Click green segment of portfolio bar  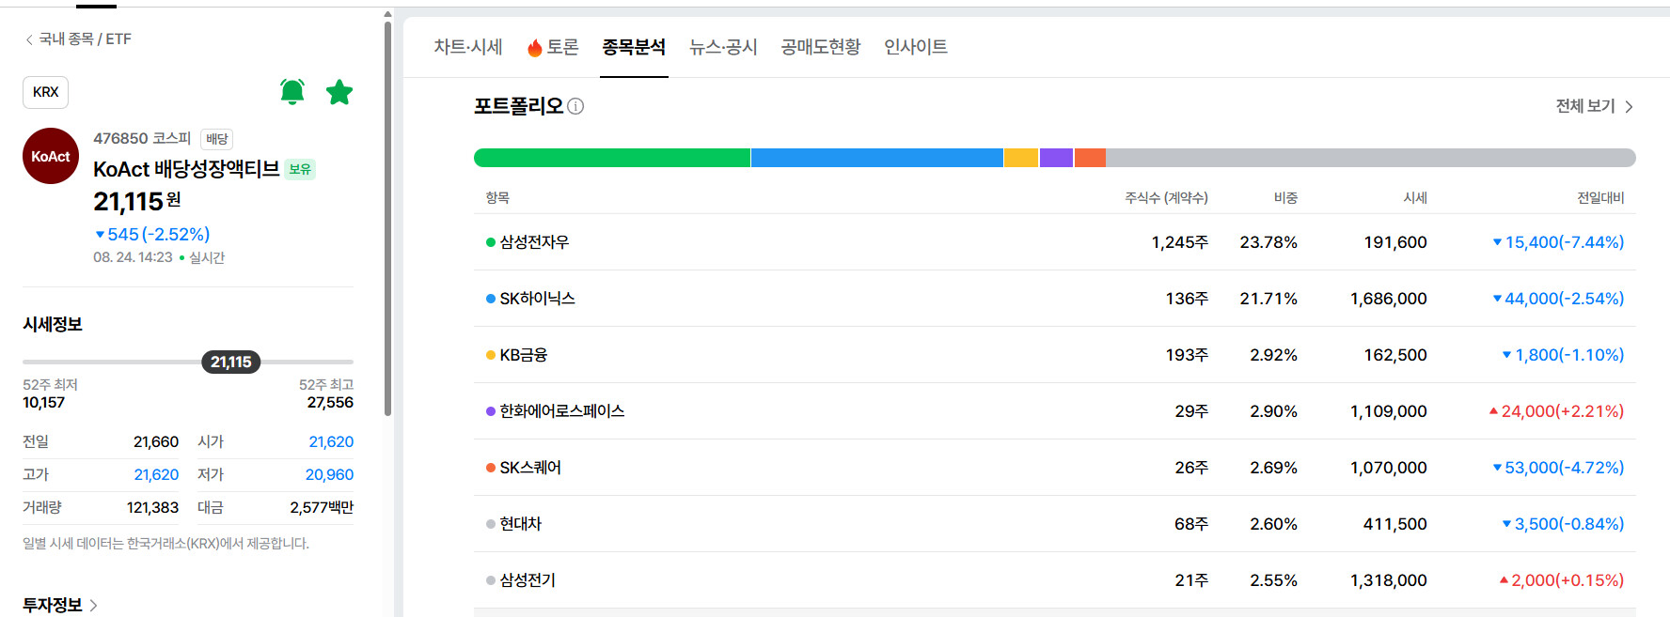612,158
